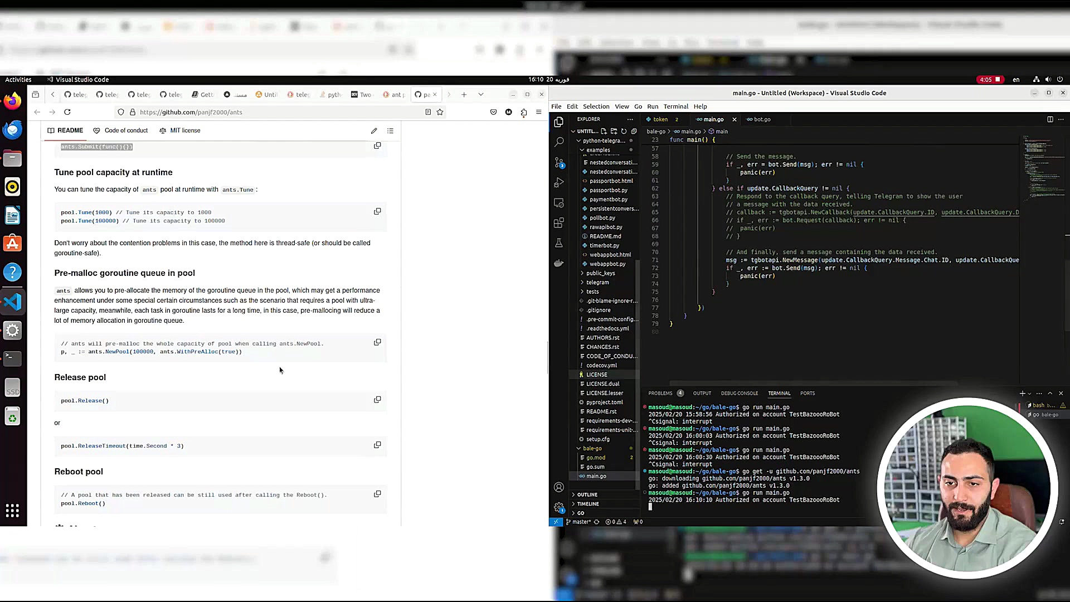Open the Extensions view
The image size is (1070, 602).
(x=559, y=223)
